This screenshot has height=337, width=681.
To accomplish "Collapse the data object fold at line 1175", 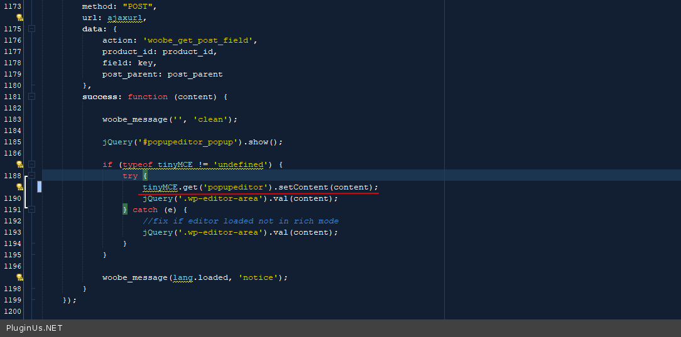I will (31, 29).
